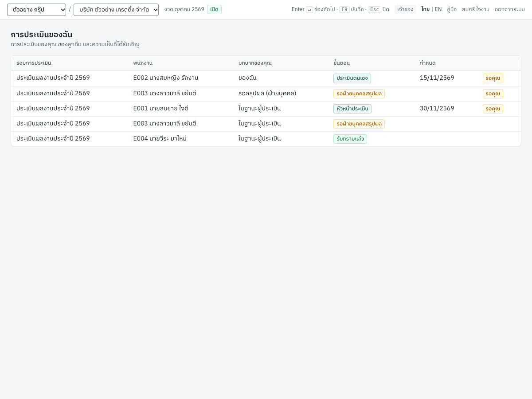
Task: Click the period text "งวด ตุลาคม 2569"
Action: tap(184, 9)
